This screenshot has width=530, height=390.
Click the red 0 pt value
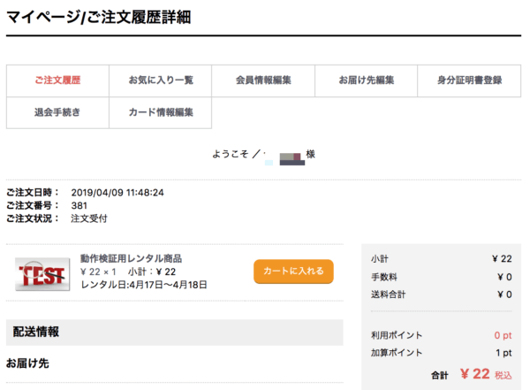pyautogui.click(x=503, y=335)
